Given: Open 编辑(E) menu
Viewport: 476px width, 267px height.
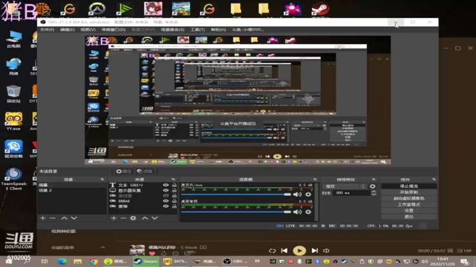Looking at the screenshot, I should click(x=67, y=30).
